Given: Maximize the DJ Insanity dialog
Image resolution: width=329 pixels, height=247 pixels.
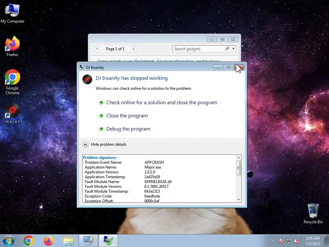Looking at the screenshot, I should [x=228, y=68].
